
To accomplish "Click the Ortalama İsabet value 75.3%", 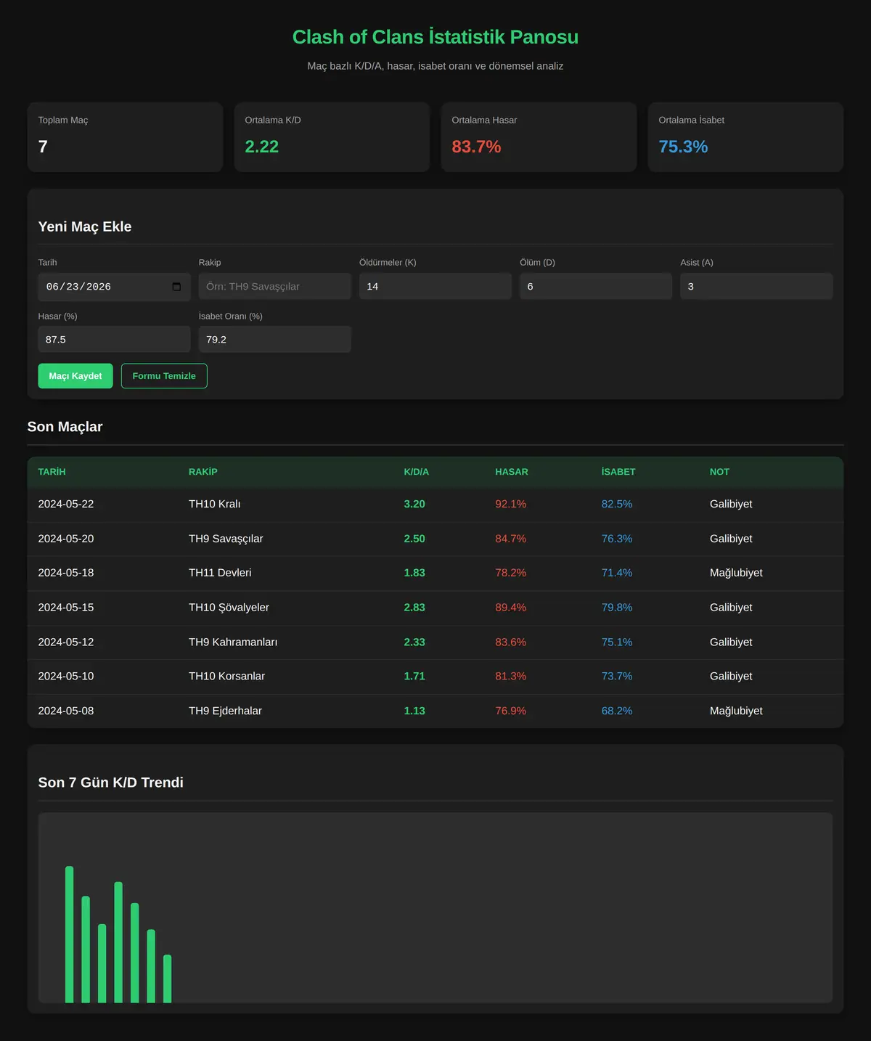I will pyautogui.click(x=683, y=147).
